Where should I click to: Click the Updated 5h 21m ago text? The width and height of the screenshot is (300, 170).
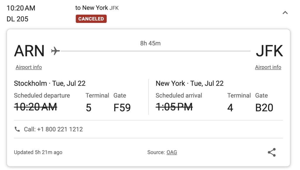[x=38, y=152]
